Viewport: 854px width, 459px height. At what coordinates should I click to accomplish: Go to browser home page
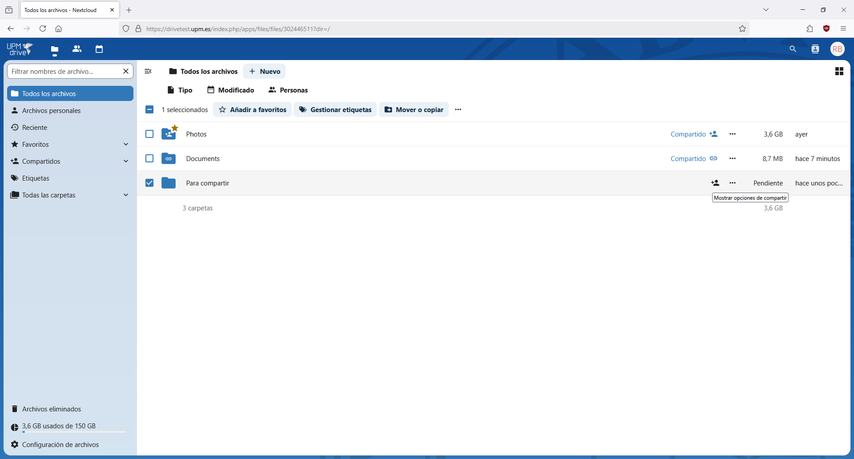[58, 28]
